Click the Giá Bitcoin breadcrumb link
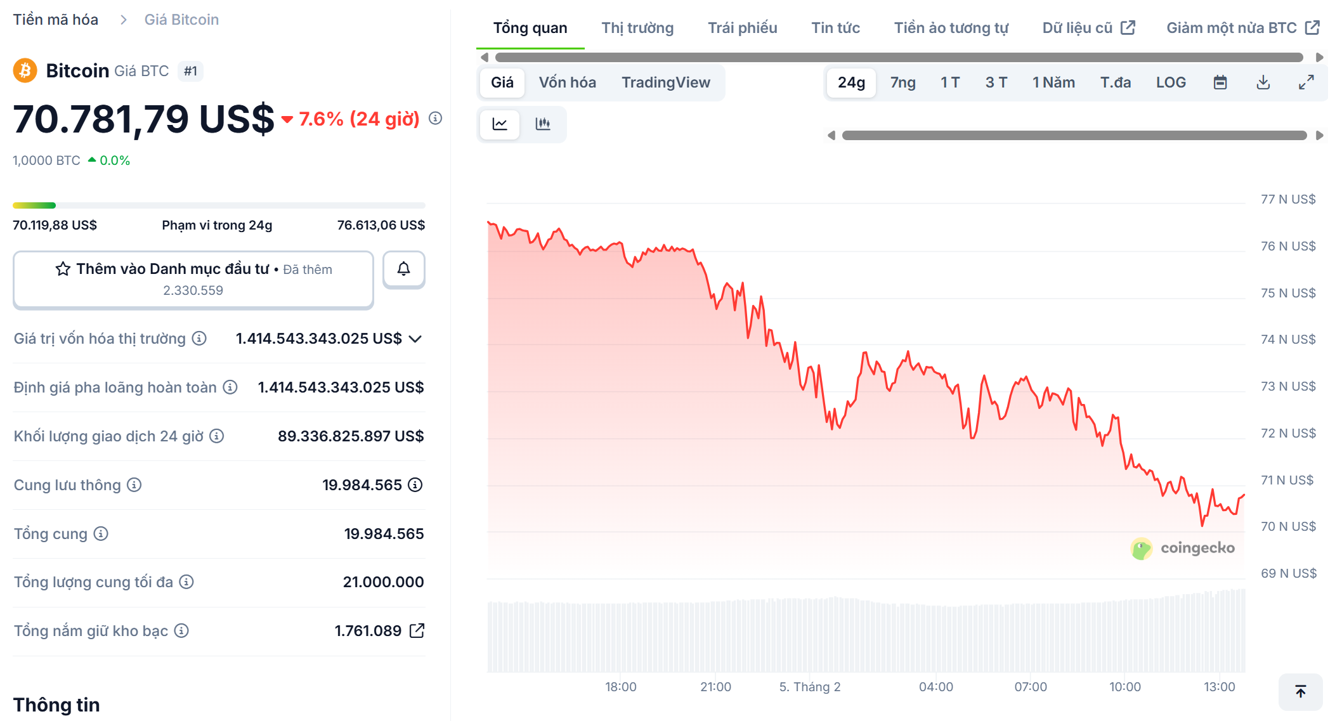This screenshot has width=1342, height=721. [181, 19]
